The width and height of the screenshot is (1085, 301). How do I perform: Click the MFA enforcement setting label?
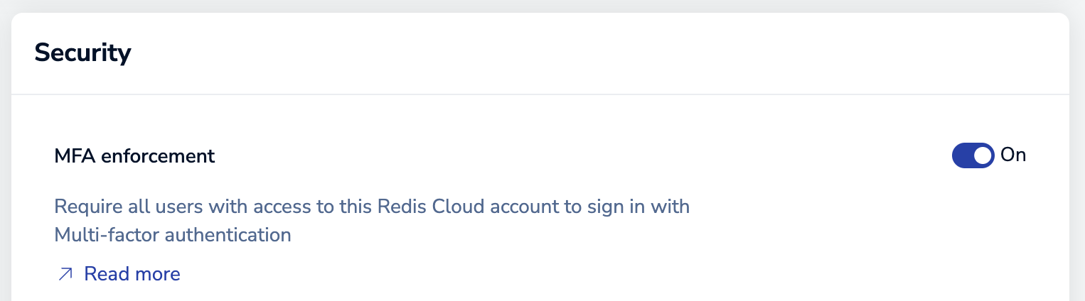tap(134, 156)
